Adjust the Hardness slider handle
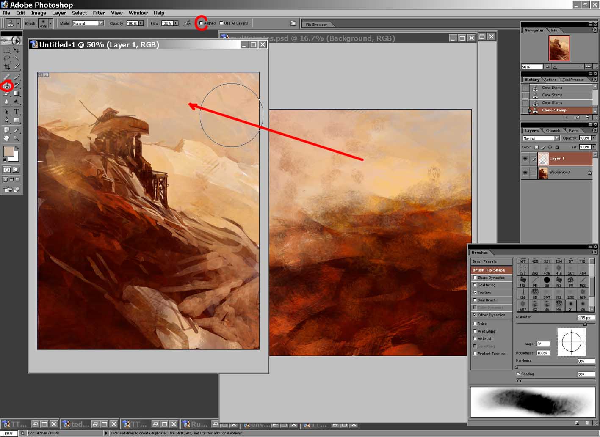 517,367
